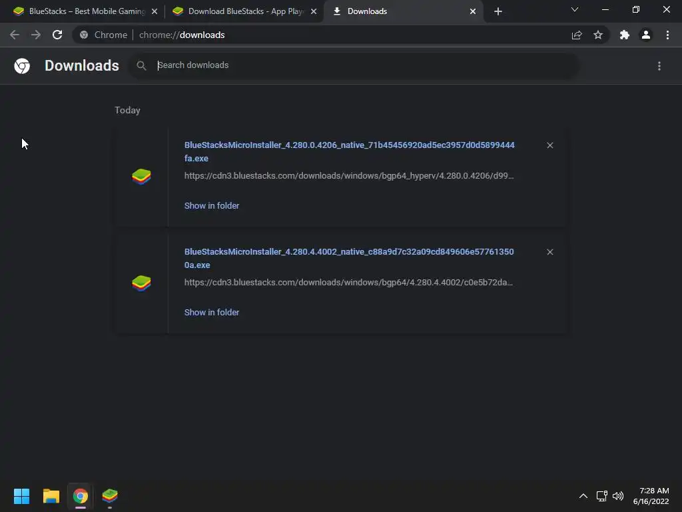Open the Chrome profile avatar menu
The width and height of the screenshot is (682, 512).
tap(646, 35)
